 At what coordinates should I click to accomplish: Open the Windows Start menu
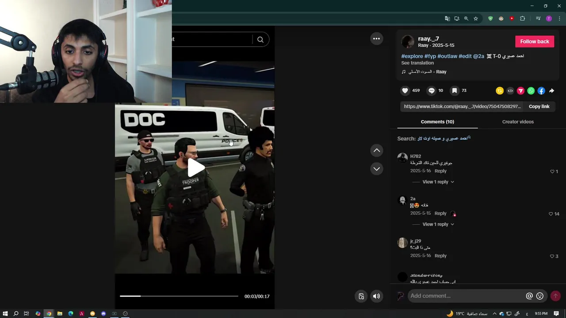click(x=5, y=314)
